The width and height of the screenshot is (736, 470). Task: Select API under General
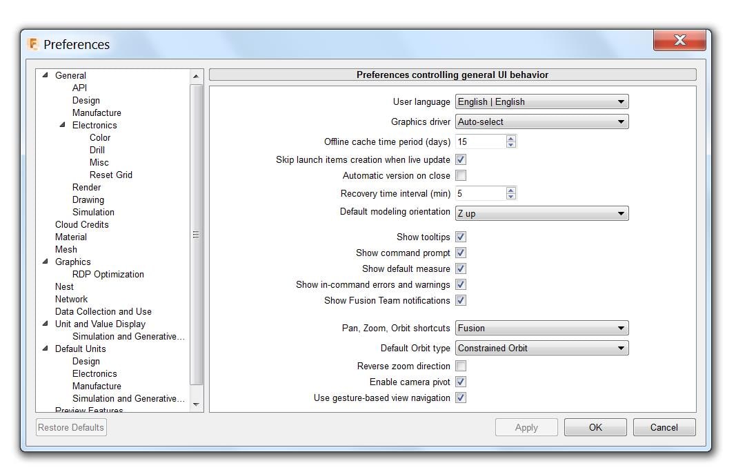[79, 88]
